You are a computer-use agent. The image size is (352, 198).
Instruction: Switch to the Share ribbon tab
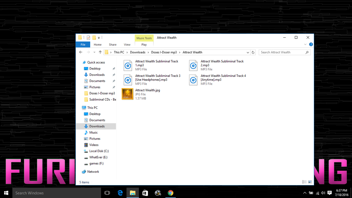click(x=112, y=45)
